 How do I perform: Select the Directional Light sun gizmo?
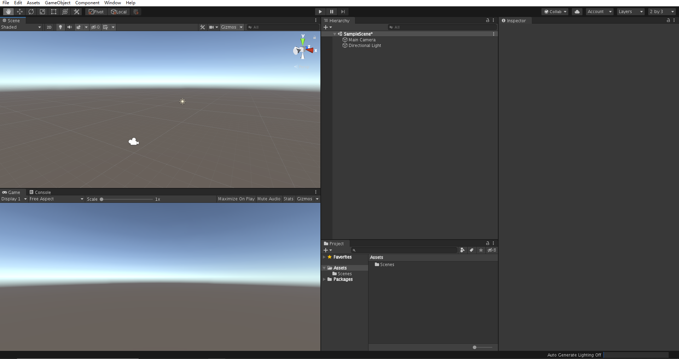[x=182, y=101]
